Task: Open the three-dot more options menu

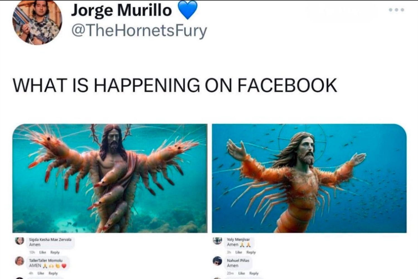Action: click(396, 10)
